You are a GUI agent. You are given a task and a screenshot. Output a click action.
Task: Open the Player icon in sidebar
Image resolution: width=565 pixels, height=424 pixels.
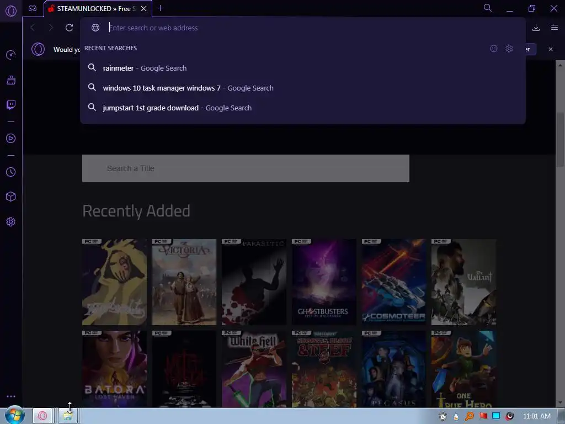point(11,139)
